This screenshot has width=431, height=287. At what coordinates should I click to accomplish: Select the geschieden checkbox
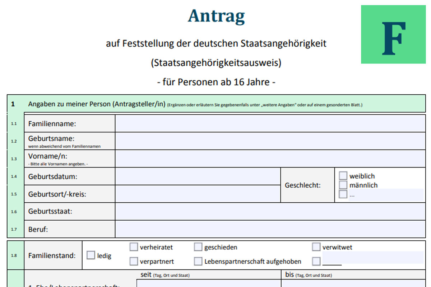[x=198, y=247]
